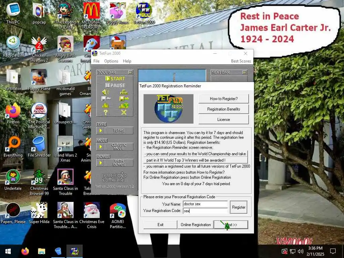Open the Windows Start menu
This screenshot has height=258, width=344.
pyautogui.click(x=8, y=251)
